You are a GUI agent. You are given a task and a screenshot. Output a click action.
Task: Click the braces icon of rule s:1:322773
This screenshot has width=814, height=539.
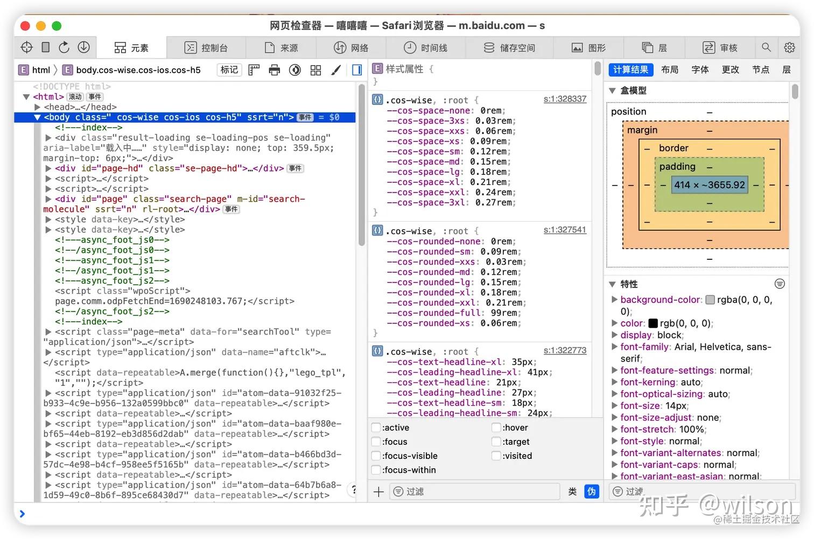377,351
